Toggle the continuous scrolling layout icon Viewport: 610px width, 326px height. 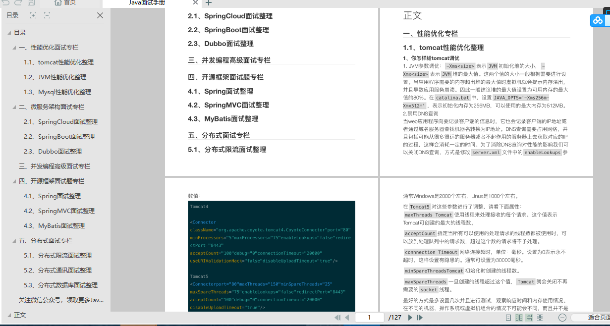pyautogui.click(x=529, y=317)
